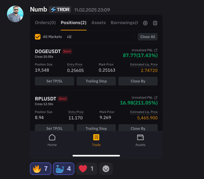Set TP/SL for the DOGEUSDT position
The image size is (204, 179).
(55, 81)
